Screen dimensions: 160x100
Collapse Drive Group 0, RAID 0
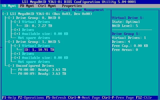pyautogui.click(x=11, y=18)
